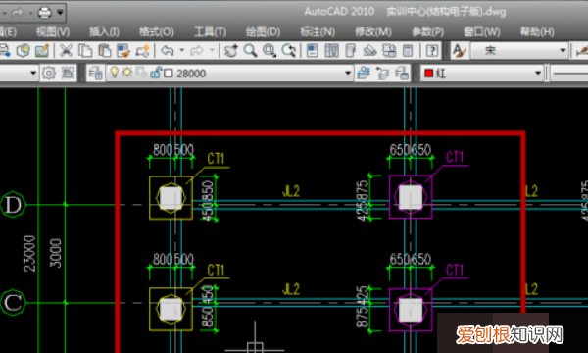Open the Markup Set Manager
This screenshot has height=353, width=588.
(389, 50)
